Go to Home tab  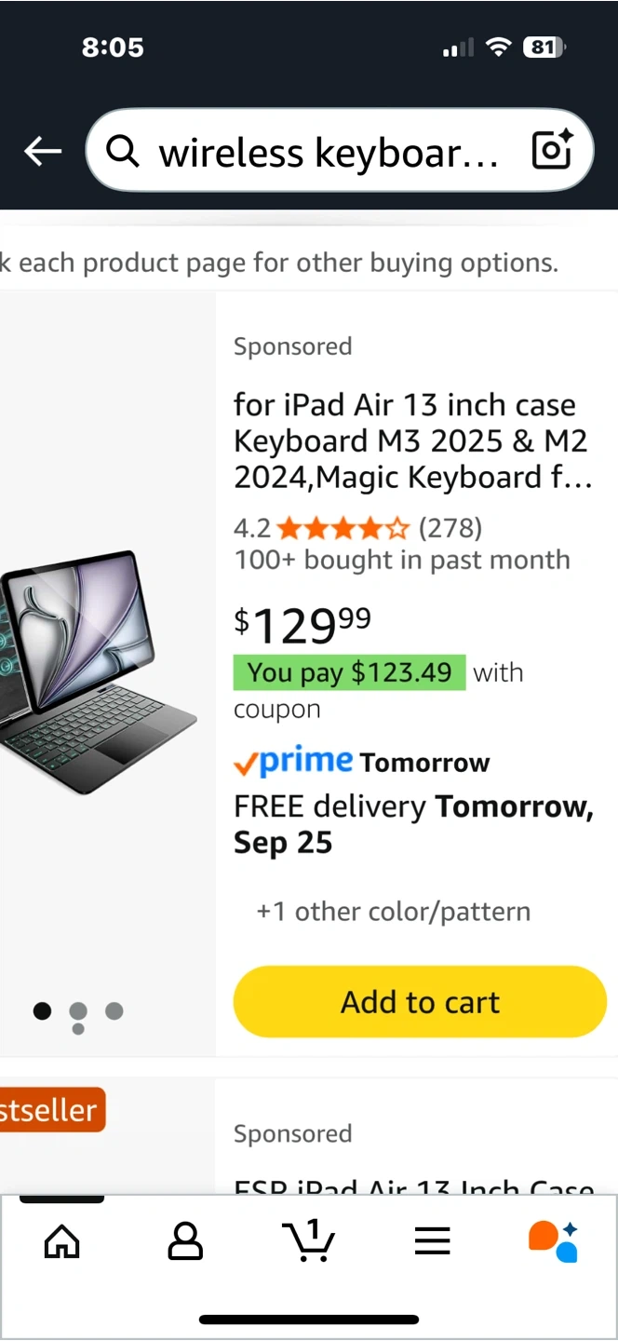(x=62, y=1240)
